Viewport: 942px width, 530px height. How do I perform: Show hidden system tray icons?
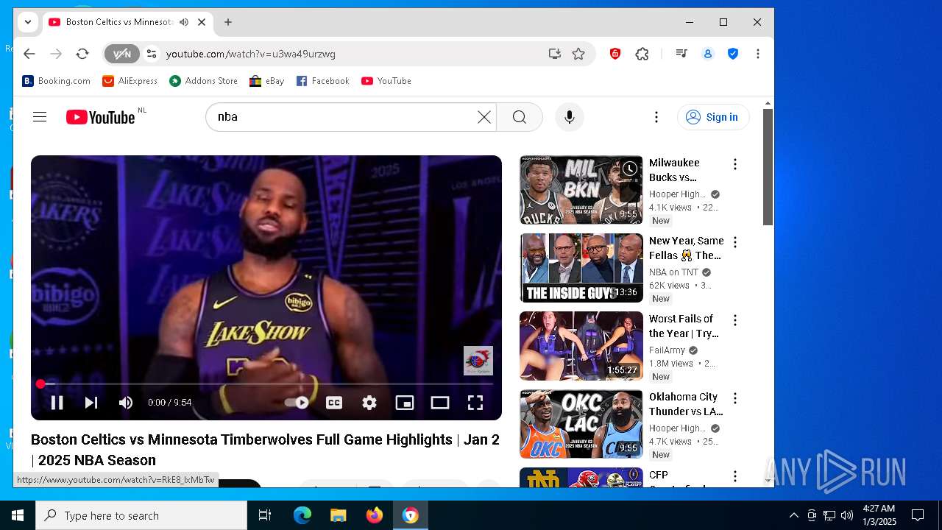(x=793, y=515)
